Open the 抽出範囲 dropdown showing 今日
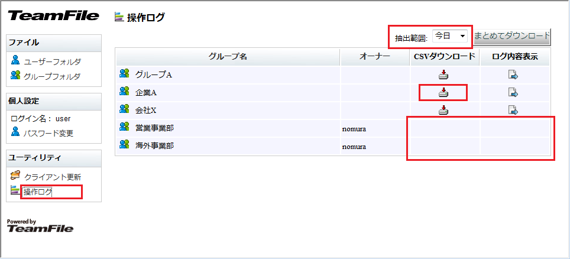The image size is (570, 259). click(x=451, y=37)
